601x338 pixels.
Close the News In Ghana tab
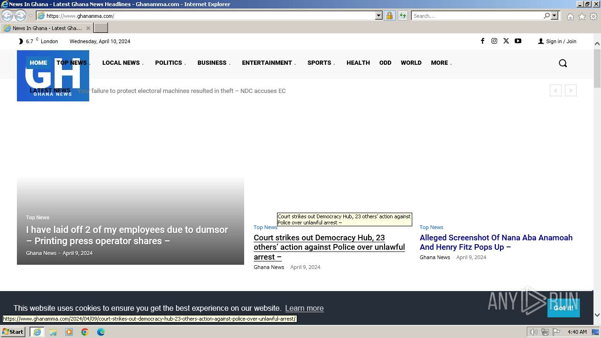tap(88, 28)
